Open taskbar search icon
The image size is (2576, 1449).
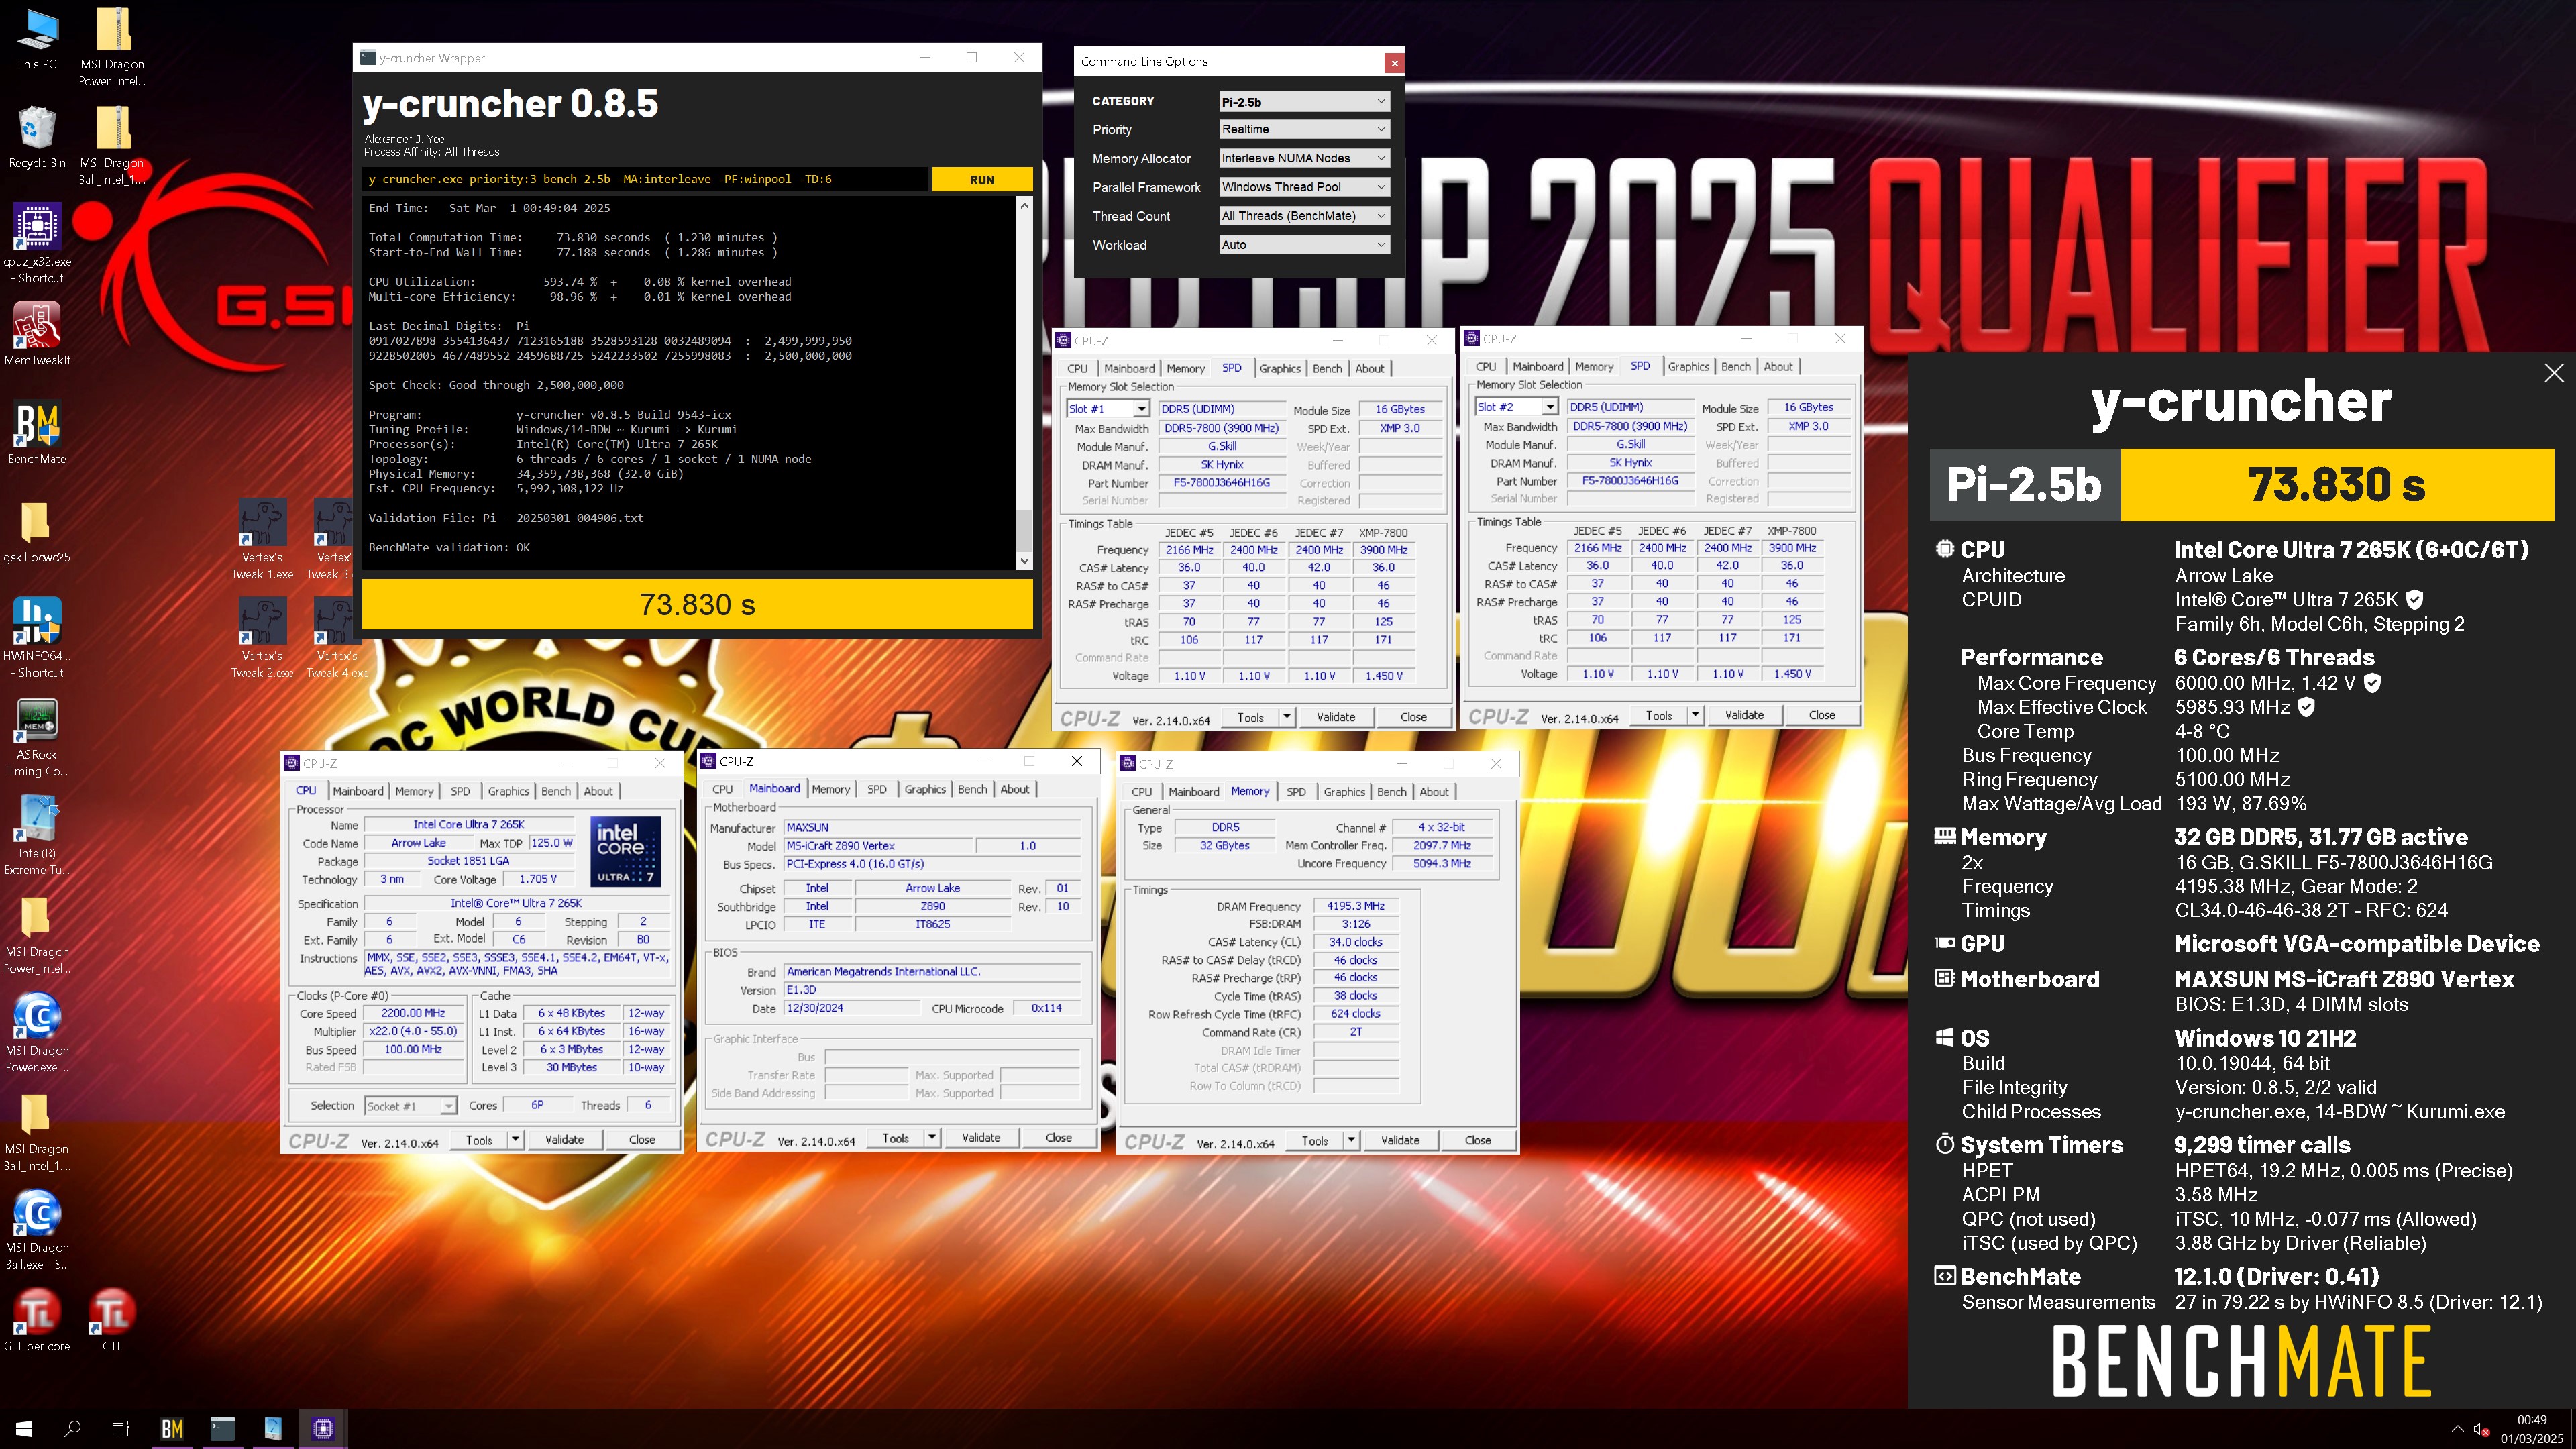(x=72, y=1428)
